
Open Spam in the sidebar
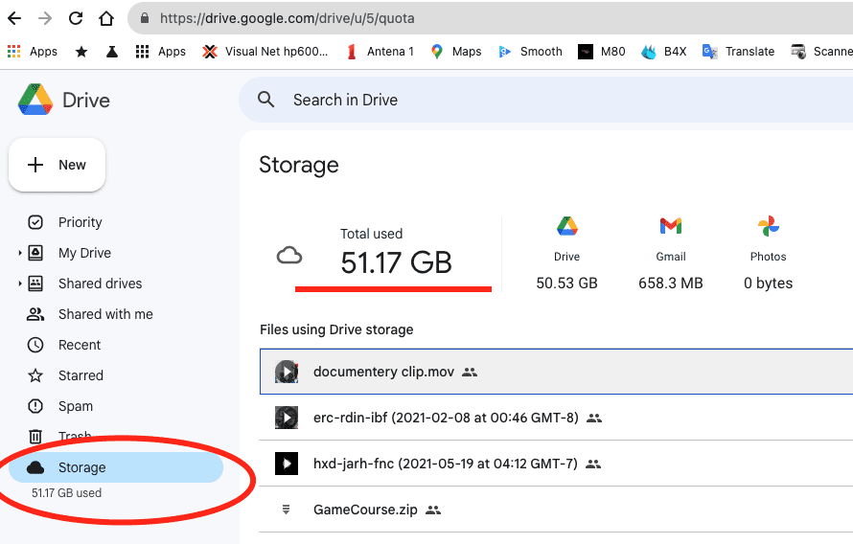coord(76,406)
